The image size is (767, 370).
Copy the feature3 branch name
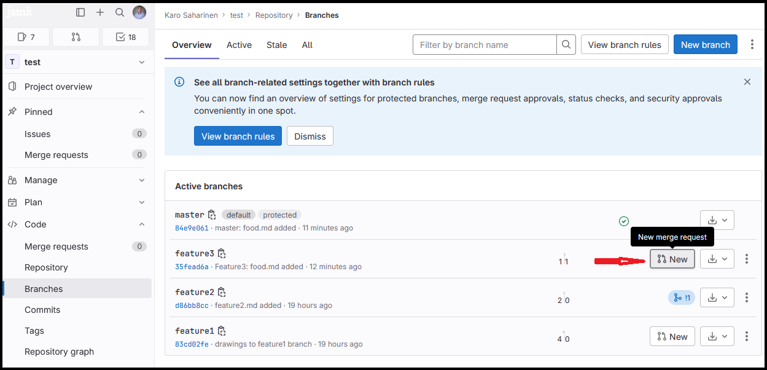[222, 253]
